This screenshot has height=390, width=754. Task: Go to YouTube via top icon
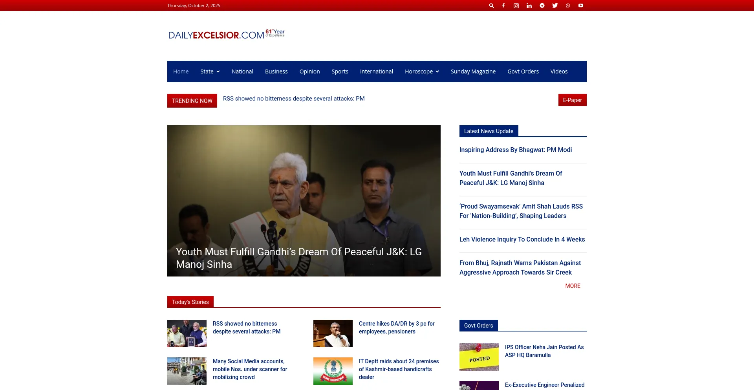[x=580, y=5]
